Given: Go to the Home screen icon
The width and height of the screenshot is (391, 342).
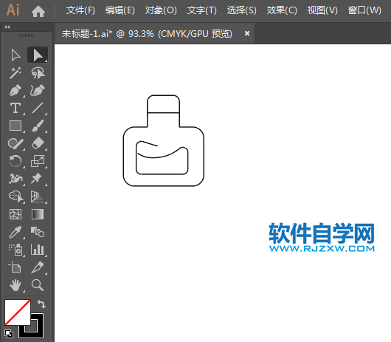Looking at the screenshot, I should point(38,11).
